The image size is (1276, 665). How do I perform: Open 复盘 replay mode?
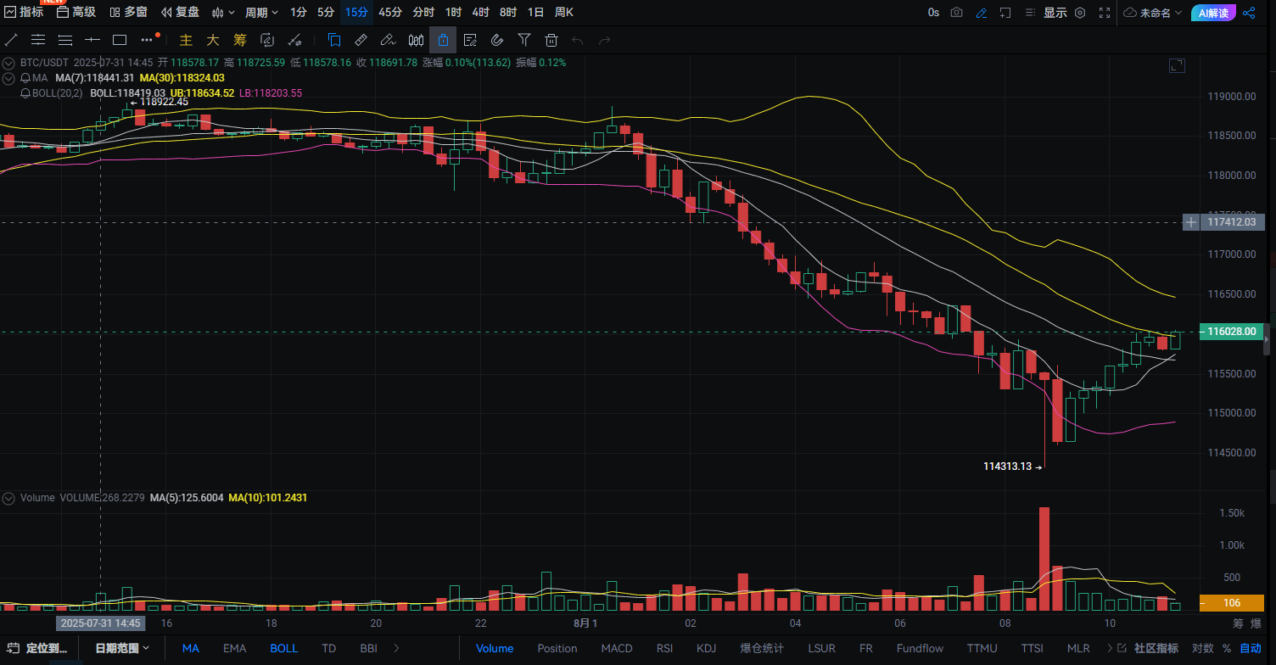180,13
